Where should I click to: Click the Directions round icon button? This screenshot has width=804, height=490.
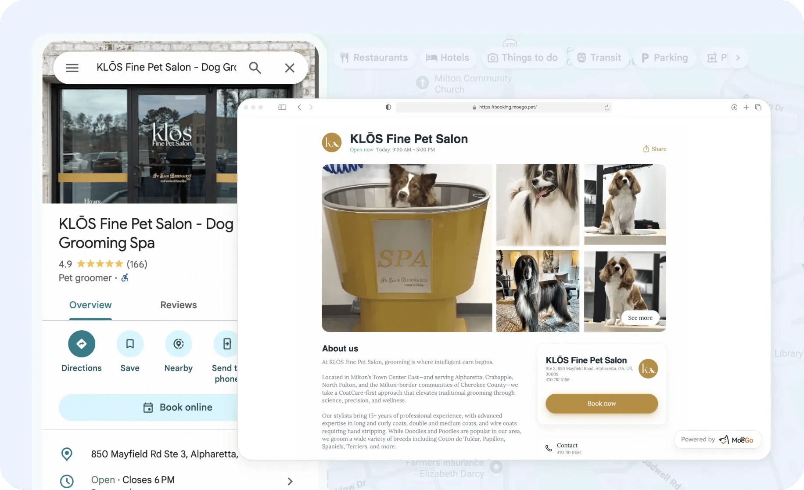click(x=82, y=344)
